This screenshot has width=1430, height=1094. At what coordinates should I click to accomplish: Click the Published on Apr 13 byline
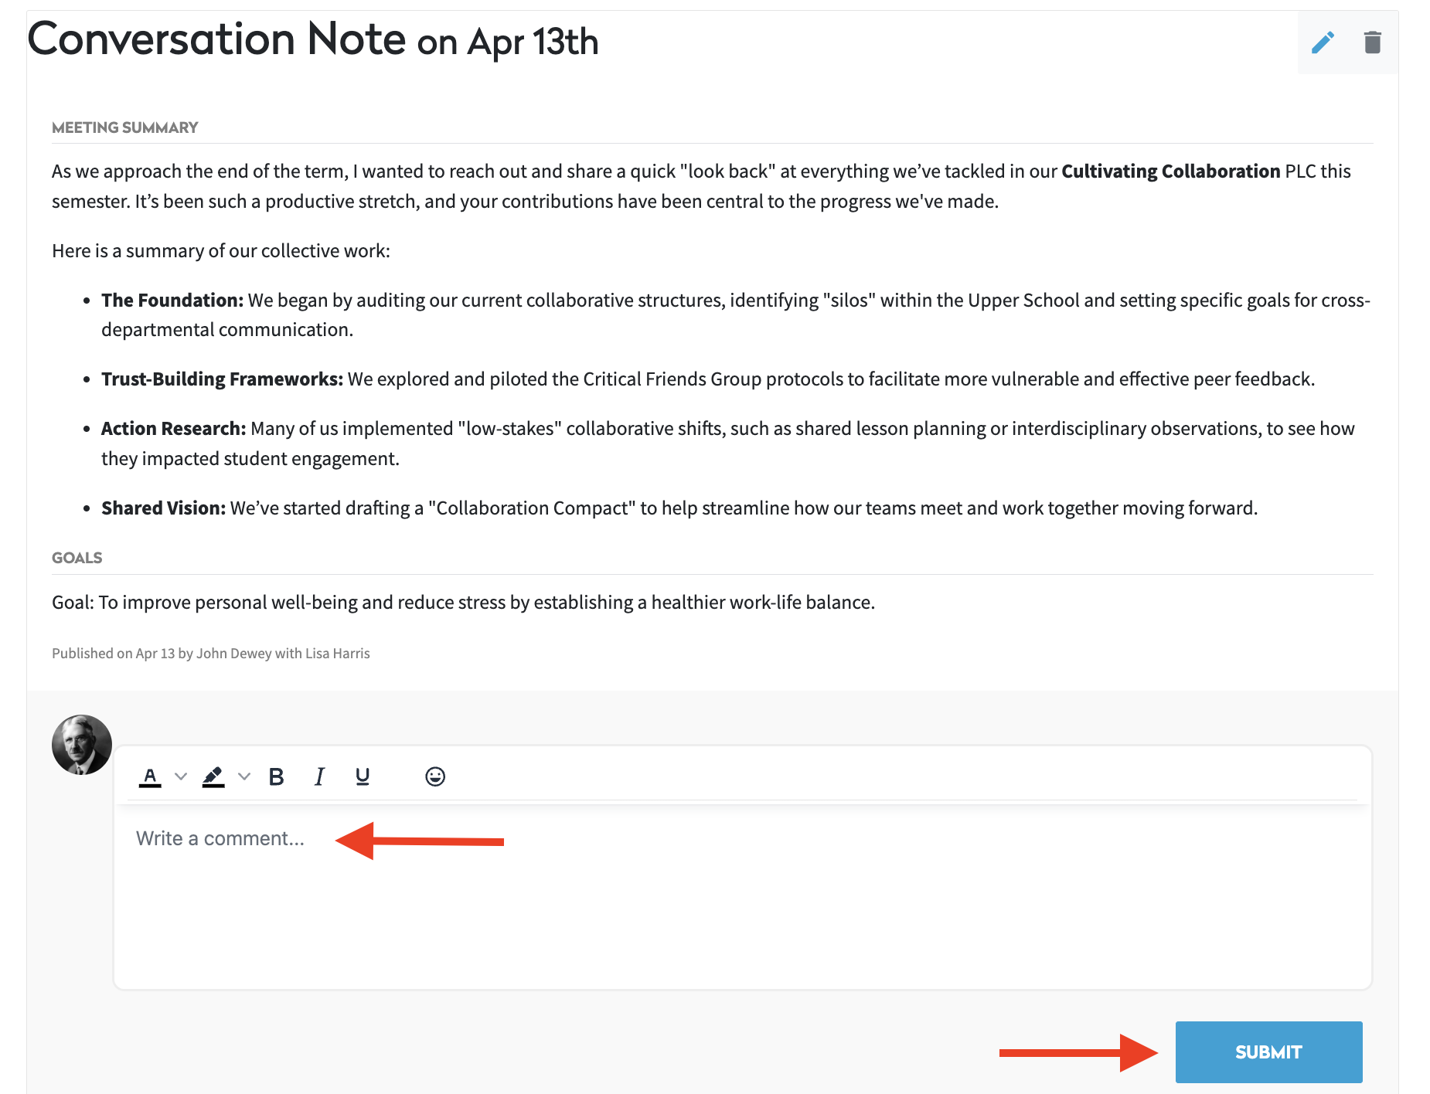pyautogui.click(x=211, y=654)
